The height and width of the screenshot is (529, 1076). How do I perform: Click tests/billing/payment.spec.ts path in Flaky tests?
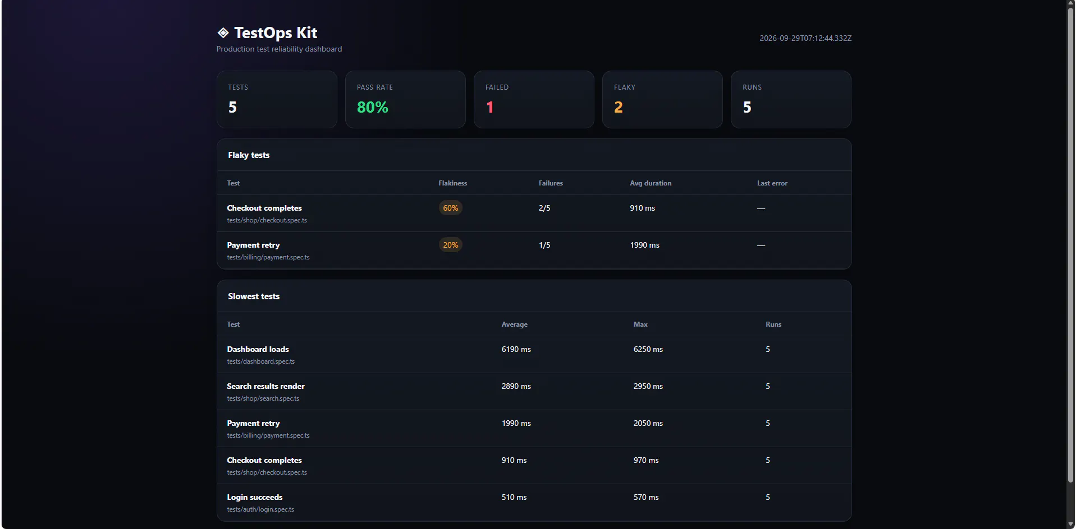[268, 257]
